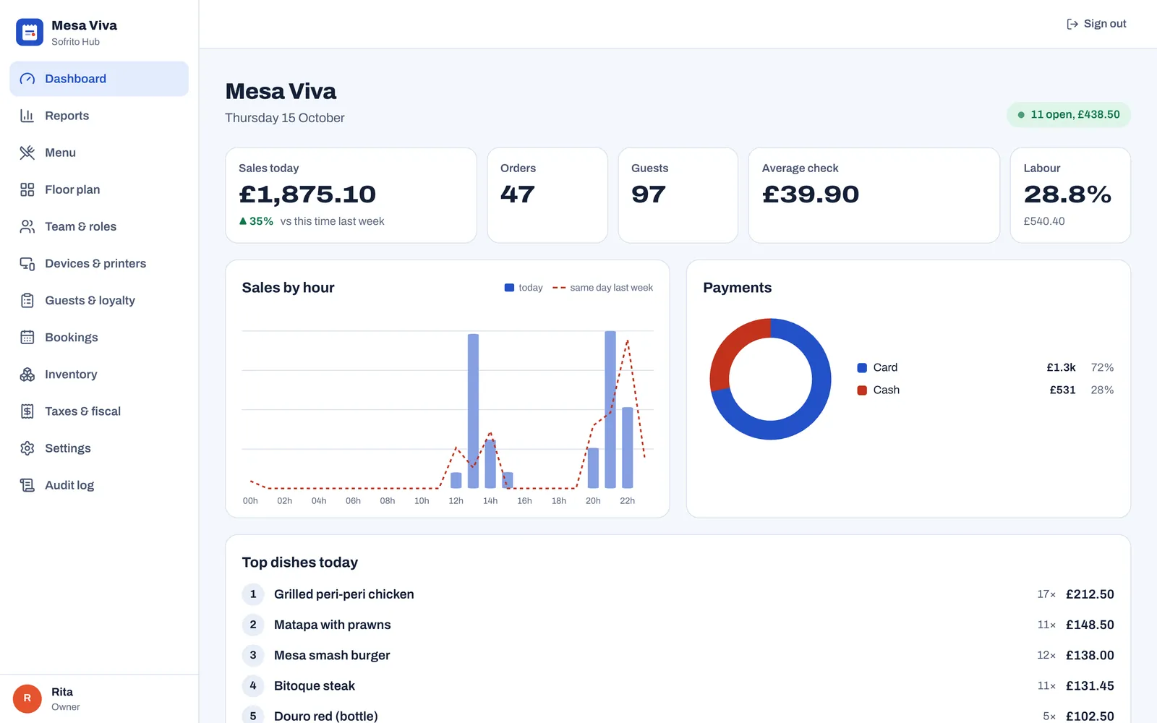The image size is (1157, 723).
Task: Select the Audit log menu entry
Action: 99,485
